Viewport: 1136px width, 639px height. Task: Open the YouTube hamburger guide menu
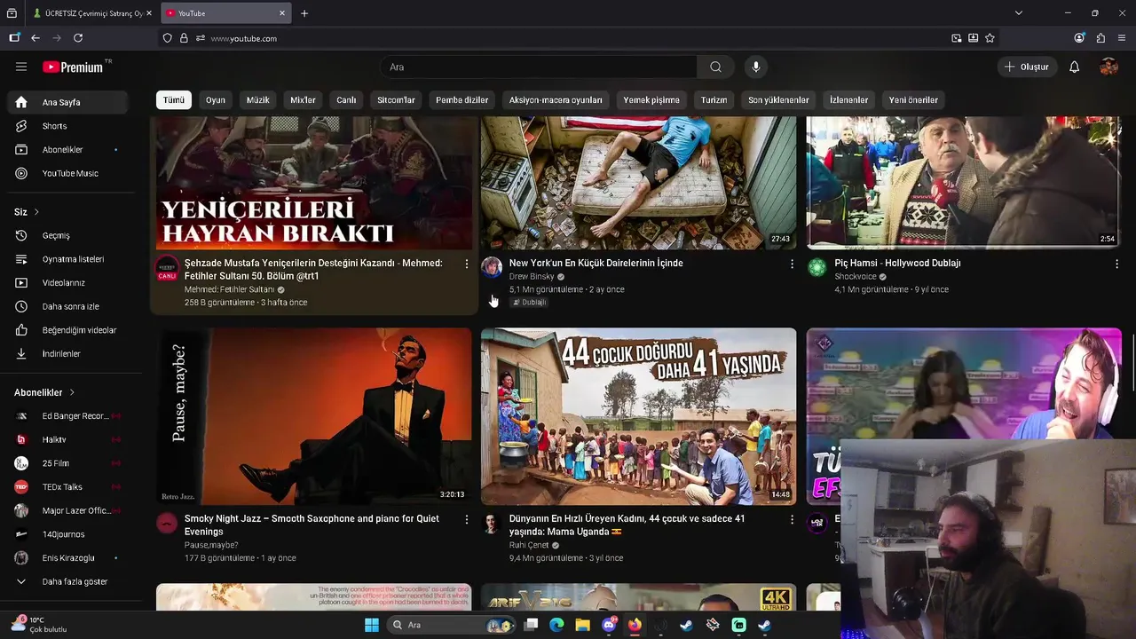21,67
